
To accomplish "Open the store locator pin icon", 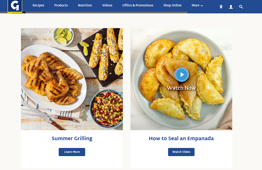I will pos(221,7).
